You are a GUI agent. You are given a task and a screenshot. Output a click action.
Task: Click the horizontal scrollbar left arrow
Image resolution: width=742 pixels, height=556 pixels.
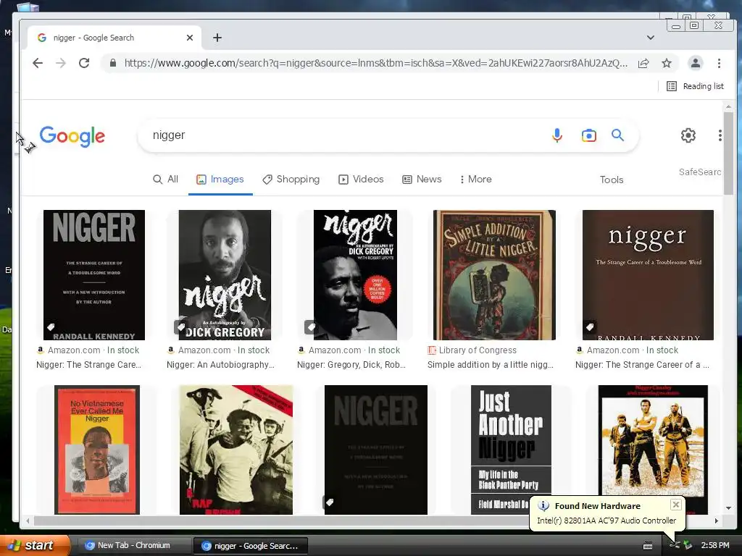coord(28,521)
